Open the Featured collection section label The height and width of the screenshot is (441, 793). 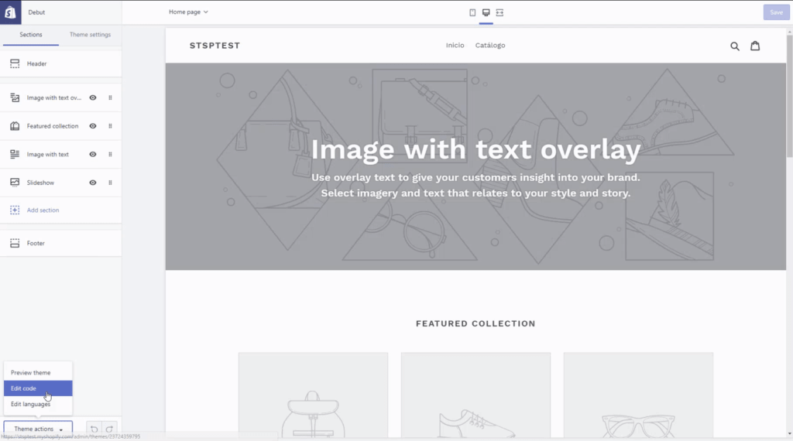(x=53, y=126)
